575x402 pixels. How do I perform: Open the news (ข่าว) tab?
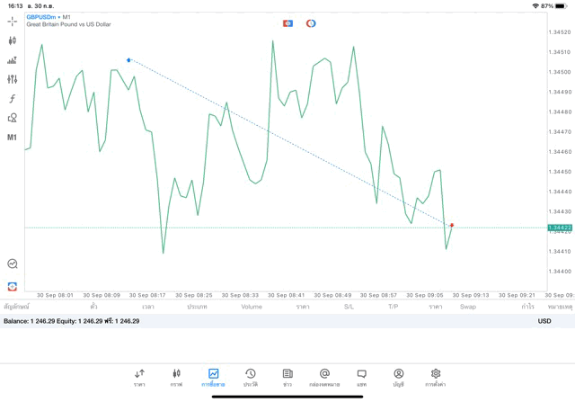(x=287, y=378)
